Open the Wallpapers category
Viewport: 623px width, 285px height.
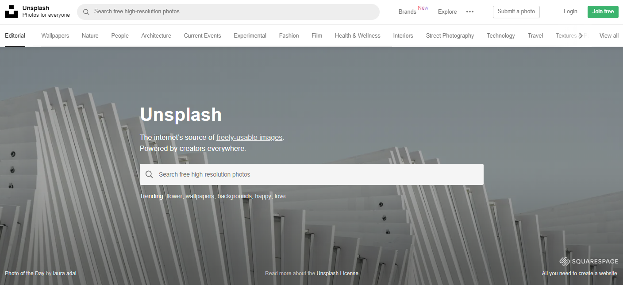(x=55, y=36)
